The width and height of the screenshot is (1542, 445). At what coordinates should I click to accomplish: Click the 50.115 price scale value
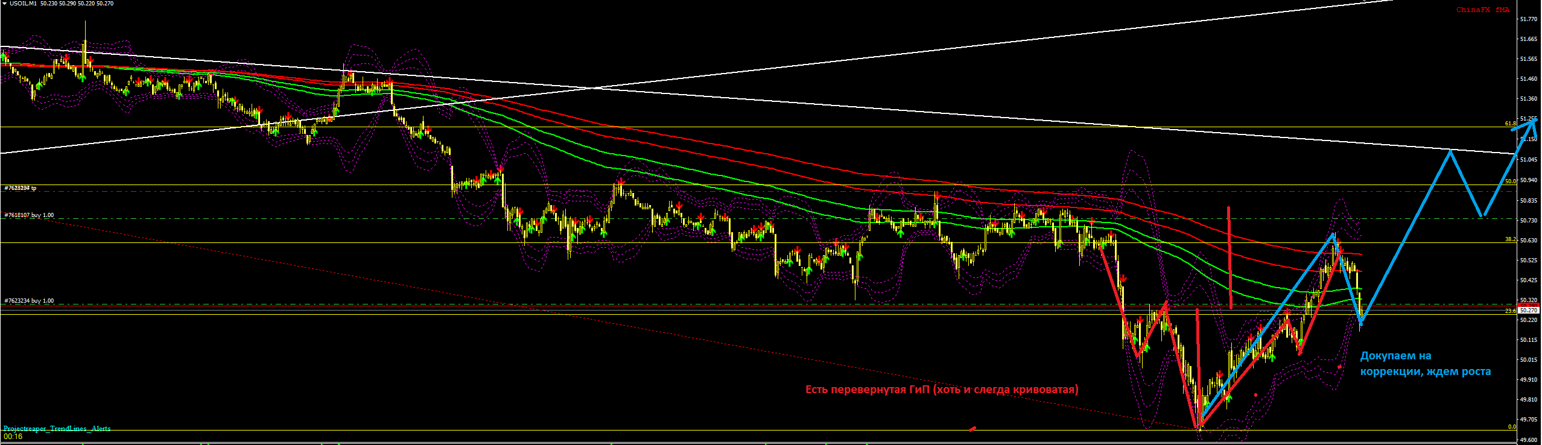click(x=1529, y=340)
